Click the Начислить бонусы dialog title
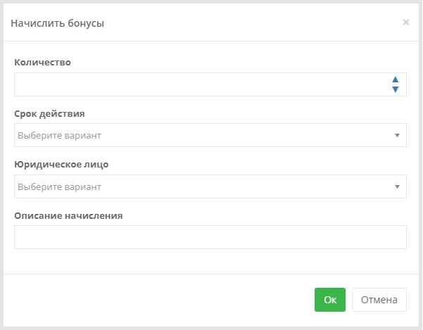 pos(58,23)
